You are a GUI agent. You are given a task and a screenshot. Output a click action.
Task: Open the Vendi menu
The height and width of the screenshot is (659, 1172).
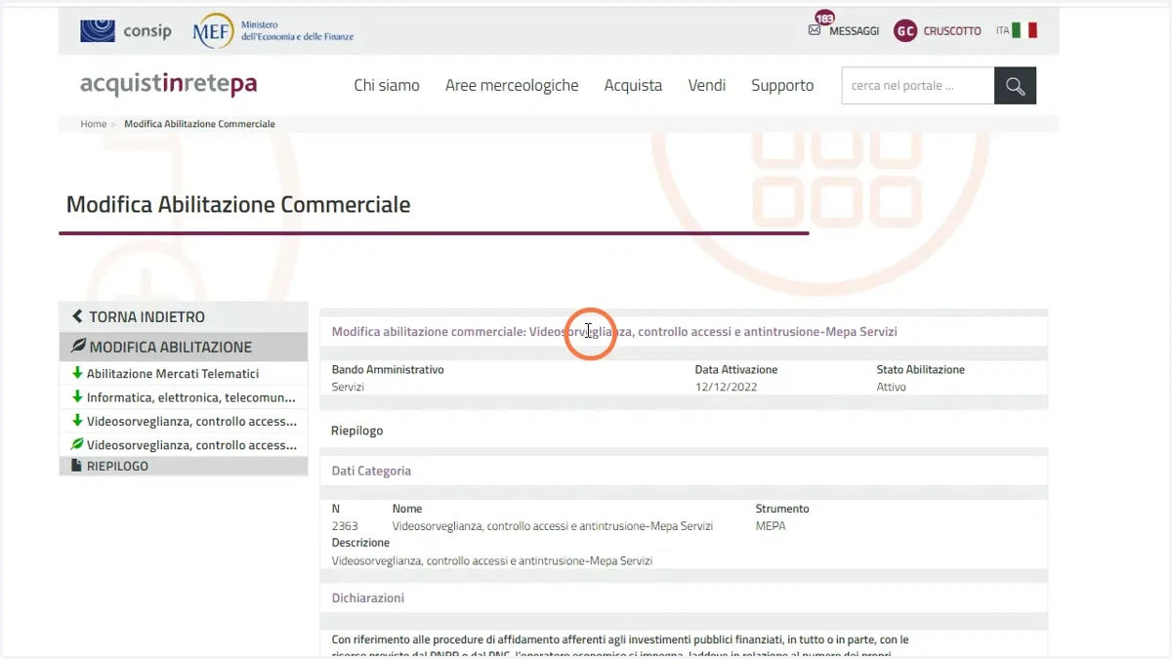pos(707,85)
